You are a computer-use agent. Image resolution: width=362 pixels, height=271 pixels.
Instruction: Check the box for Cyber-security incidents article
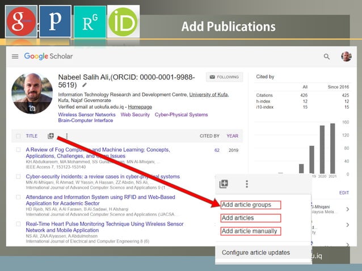[x=18, y=176]
